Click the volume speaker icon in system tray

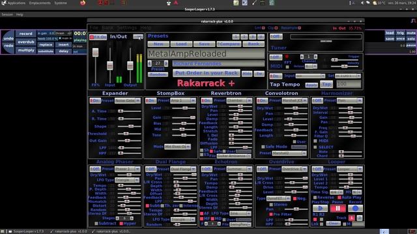(x=362, y=3)
